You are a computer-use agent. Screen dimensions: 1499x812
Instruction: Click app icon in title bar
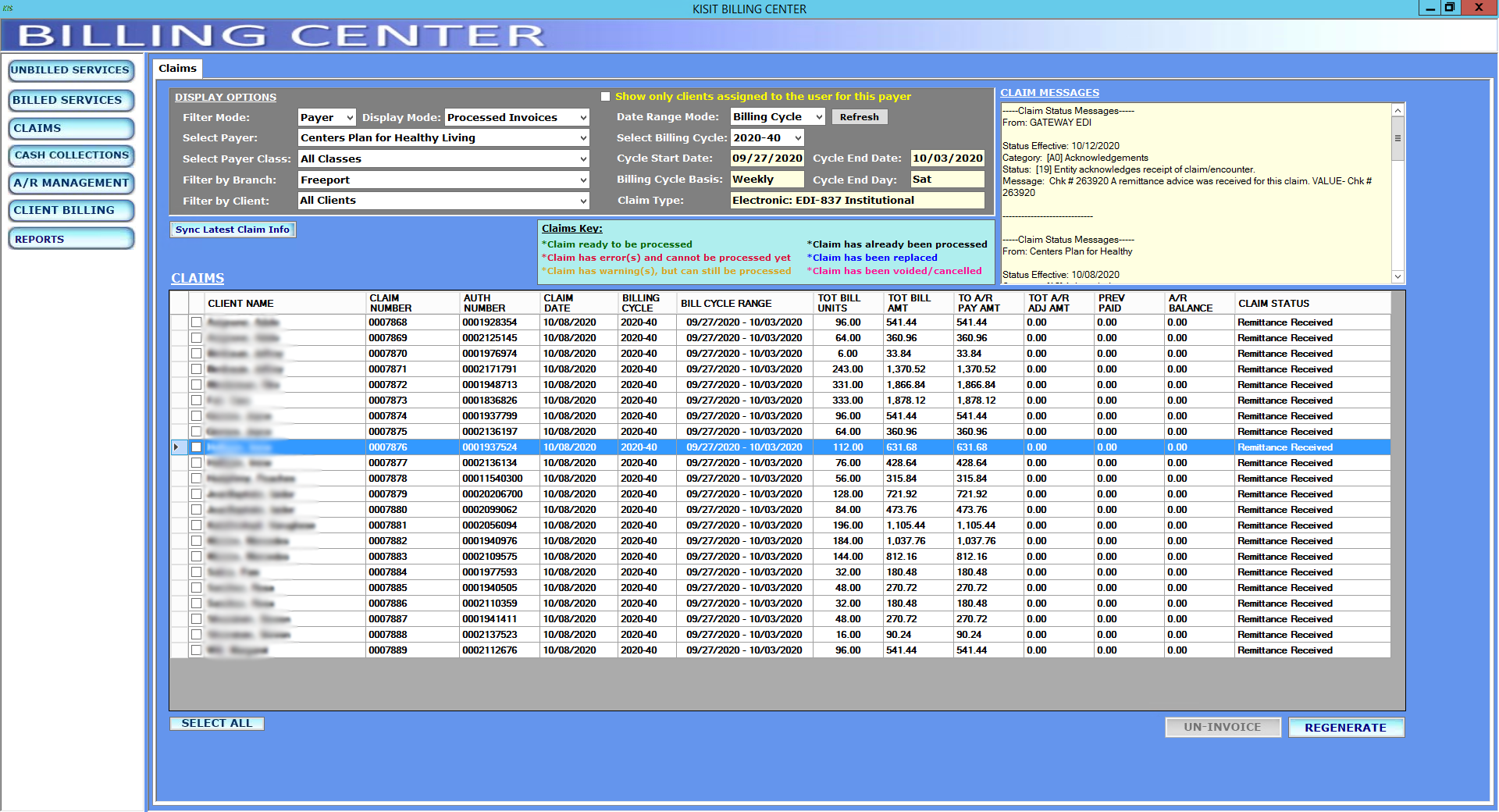tap(8, 8)
